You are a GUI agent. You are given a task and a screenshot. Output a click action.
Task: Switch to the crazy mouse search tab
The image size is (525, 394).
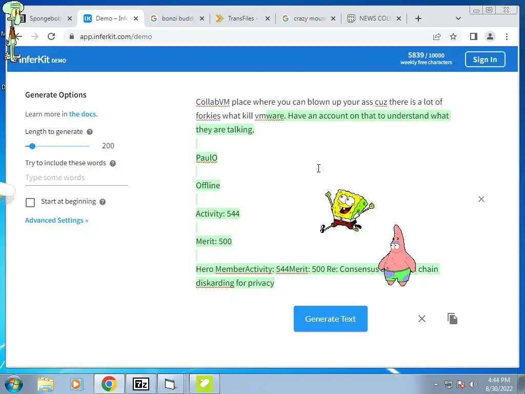309,18
